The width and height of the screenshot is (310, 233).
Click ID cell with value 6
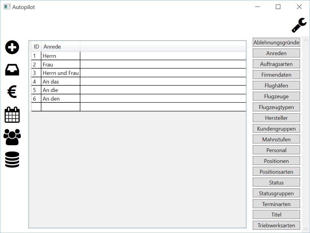click(x=36, y=99)
